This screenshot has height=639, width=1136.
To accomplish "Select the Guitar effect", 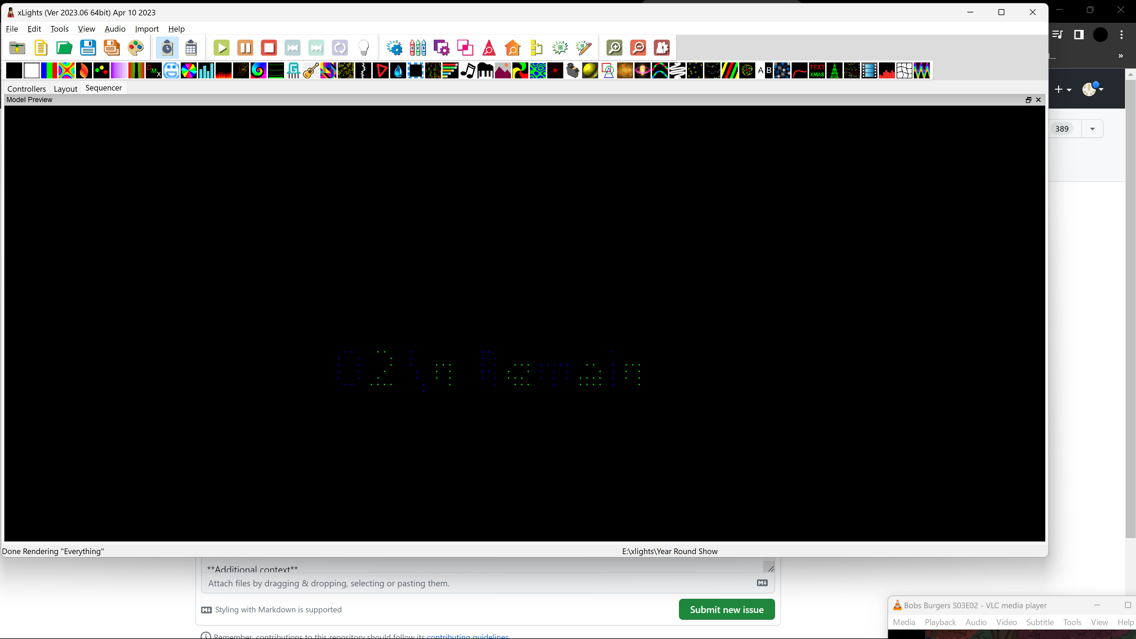I will 310,71.
